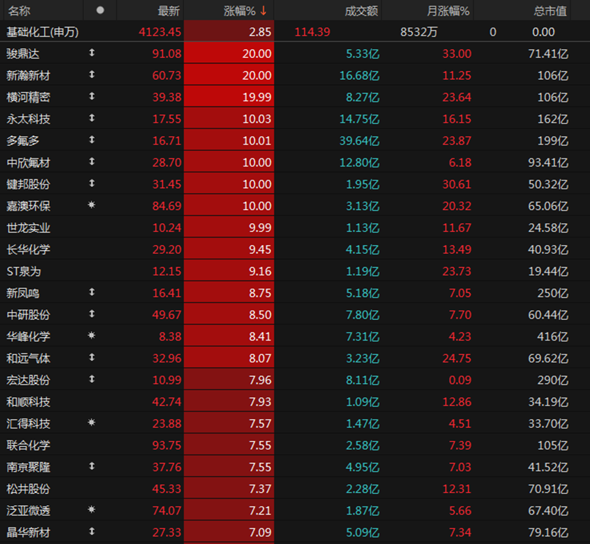Click the orange descending sort arrow
This screenshot has width=590, height=544.
[263, 10]
